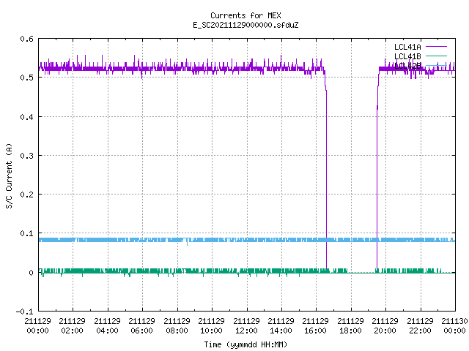Click the y-axis tick value -0.1
This screenshot has height=351, width=469.
24,312
